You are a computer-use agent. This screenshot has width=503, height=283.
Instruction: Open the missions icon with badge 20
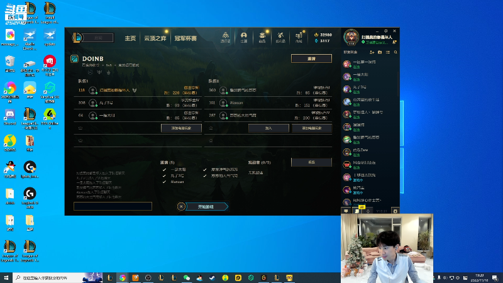(357, 211)
